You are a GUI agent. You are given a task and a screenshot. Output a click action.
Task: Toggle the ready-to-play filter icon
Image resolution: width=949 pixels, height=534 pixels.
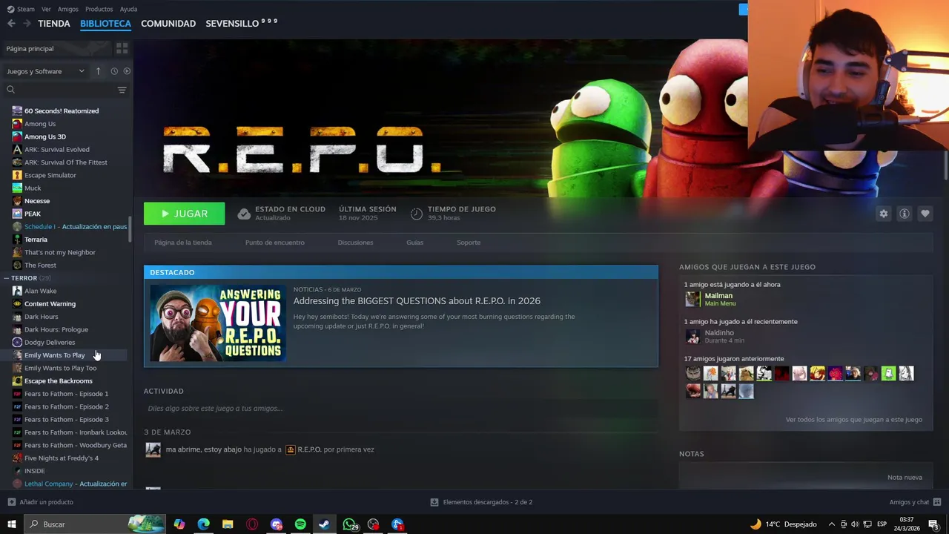point(127,71)
